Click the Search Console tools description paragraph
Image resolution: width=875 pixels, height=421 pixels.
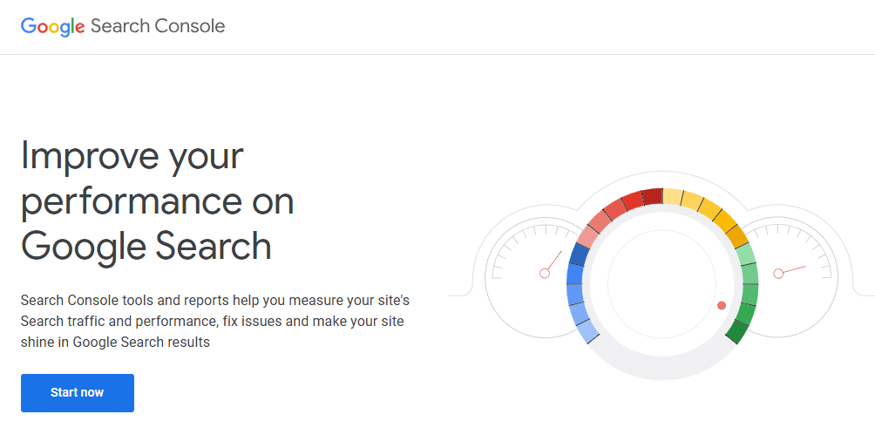coord(215,321)
